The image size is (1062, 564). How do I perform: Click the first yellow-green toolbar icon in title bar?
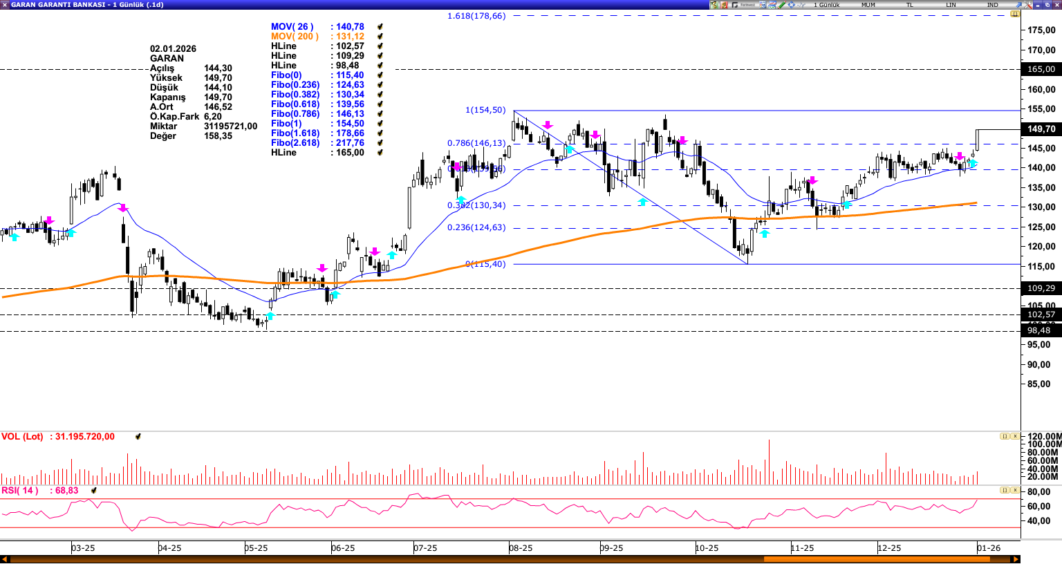pos(714,5)
